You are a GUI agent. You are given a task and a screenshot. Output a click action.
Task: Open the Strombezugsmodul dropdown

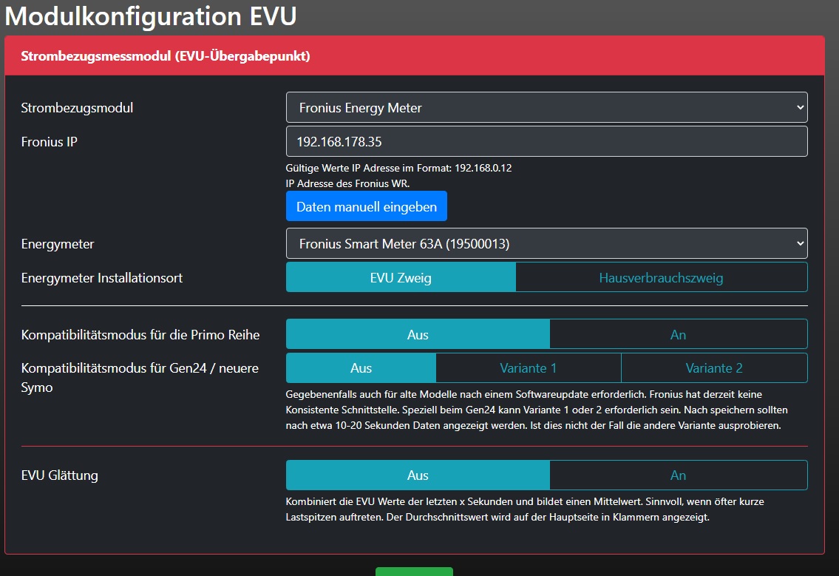pos(546,107)
